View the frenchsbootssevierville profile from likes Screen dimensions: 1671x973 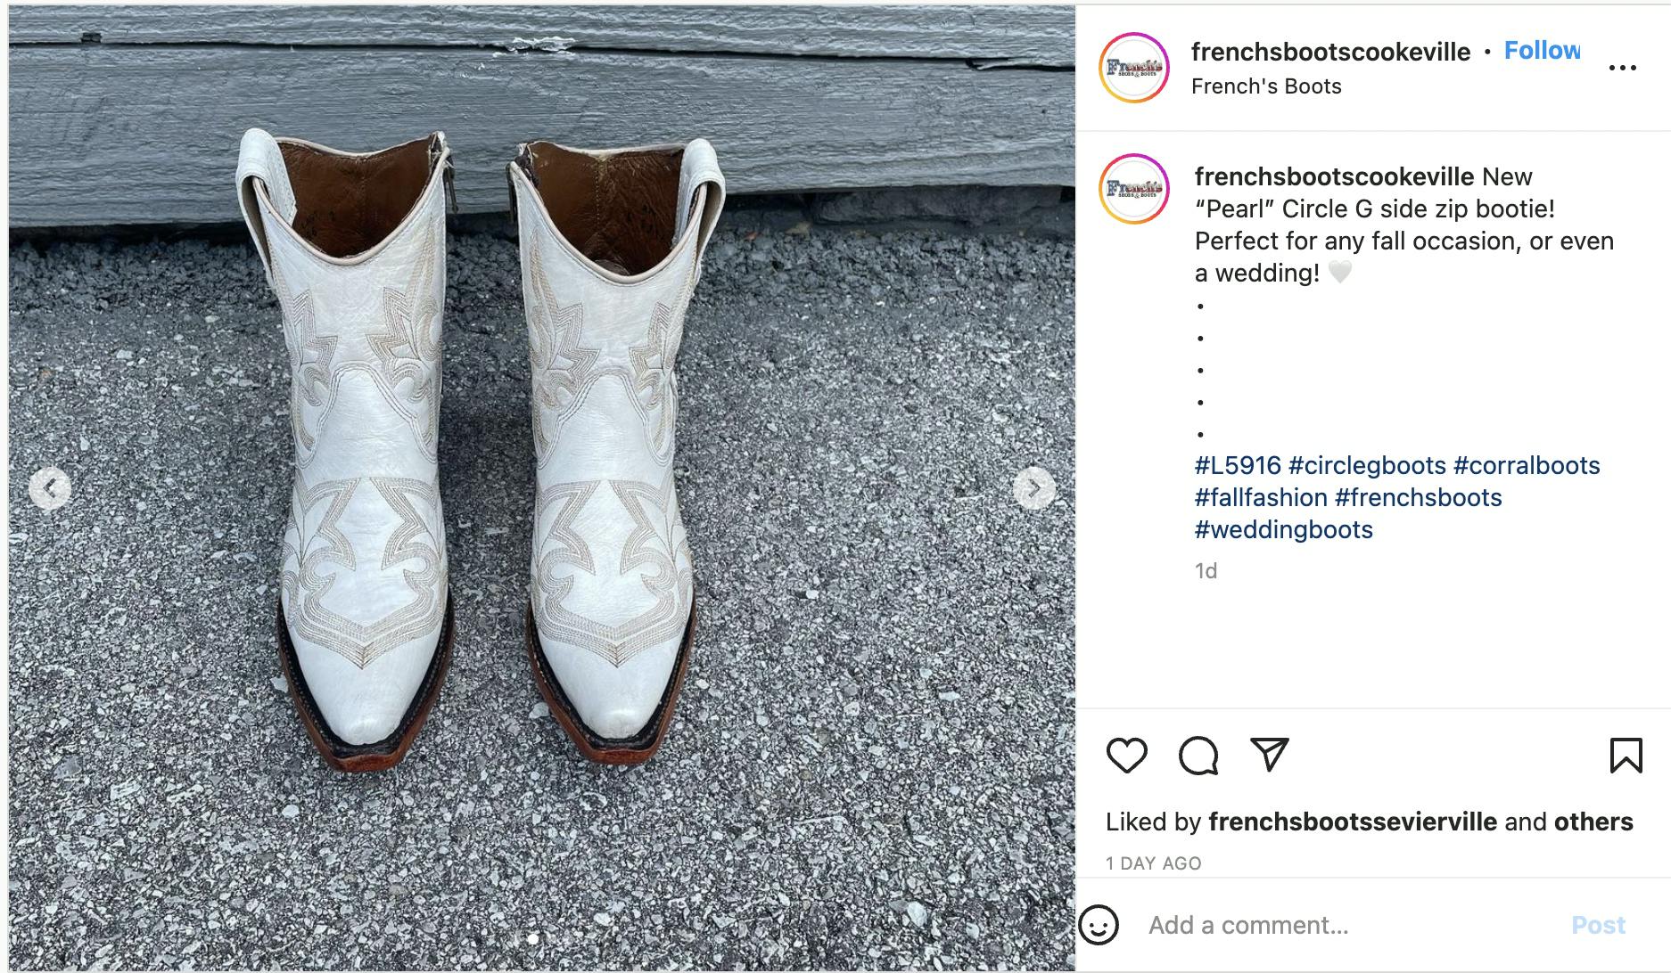1352,822
